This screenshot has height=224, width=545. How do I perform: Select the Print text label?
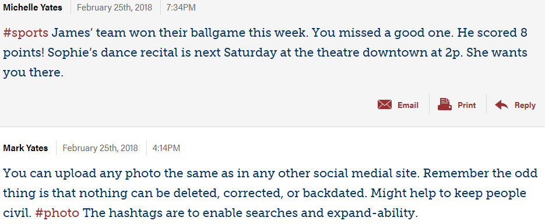[x=466, y=105]
